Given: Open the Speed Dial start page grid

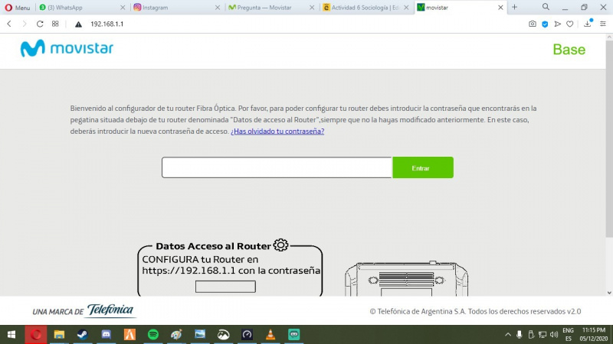Looking at the screenshot, I should (55, 24).
